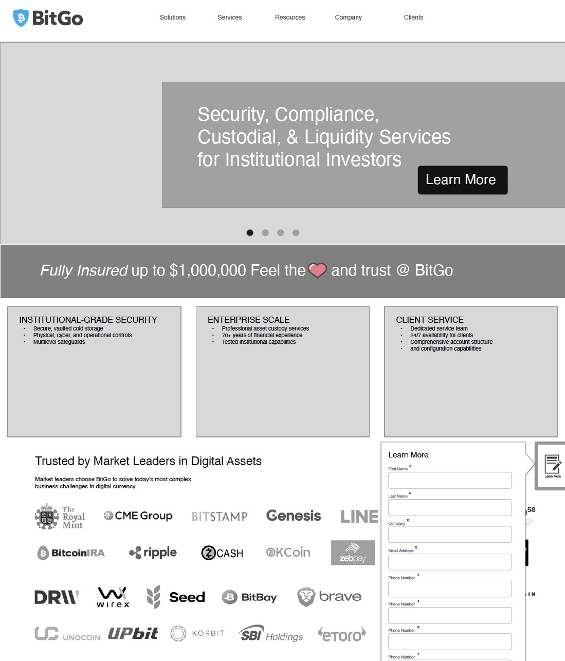Open the Solutions menu
Image resolution: width=565 pixels, height=661 pixels.
coord(173,17)
